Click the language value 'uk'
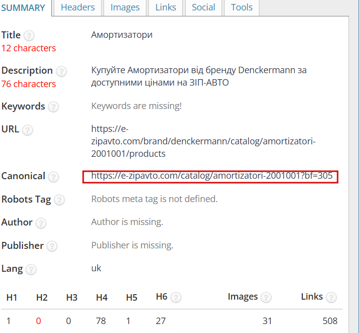 pyautogui.click(x=96, y=268)
